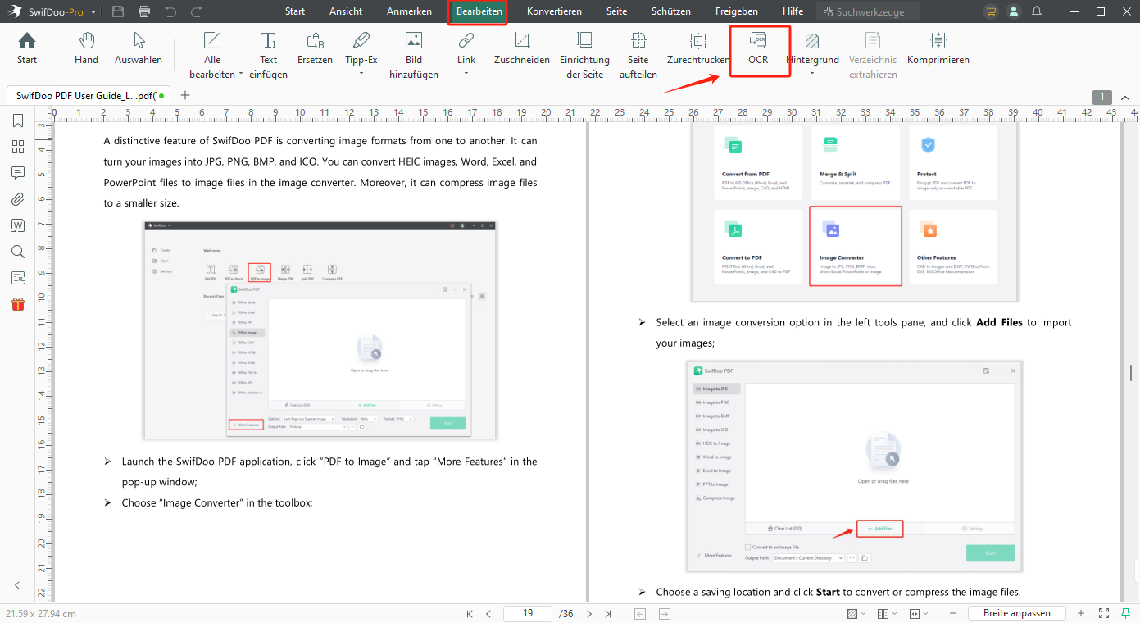Open the notifications bell icon
Viewport: 1140px width, 623px height.
(1038, 11)
